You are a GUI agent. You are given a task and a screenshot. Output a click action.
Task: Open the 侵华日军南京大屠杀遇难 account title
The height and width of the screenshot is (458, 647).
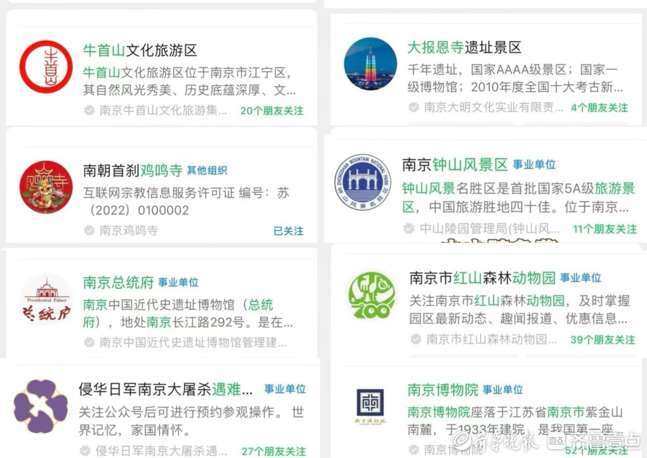(165, 389)
